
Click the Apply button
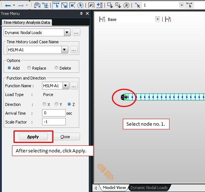(x=33, y=137)
